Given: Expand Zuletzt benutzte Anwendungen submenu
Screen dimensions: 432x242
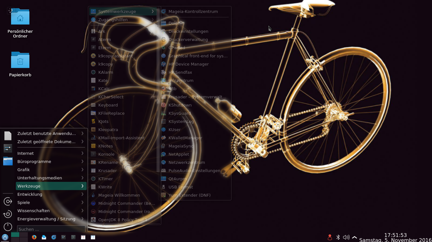Looking at the screenshot, I should (x=51, y=133).
